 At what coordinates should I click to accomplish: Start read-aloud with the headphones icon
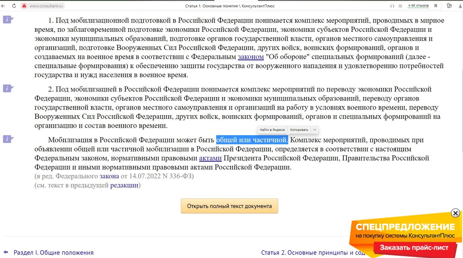coord(392,6)
